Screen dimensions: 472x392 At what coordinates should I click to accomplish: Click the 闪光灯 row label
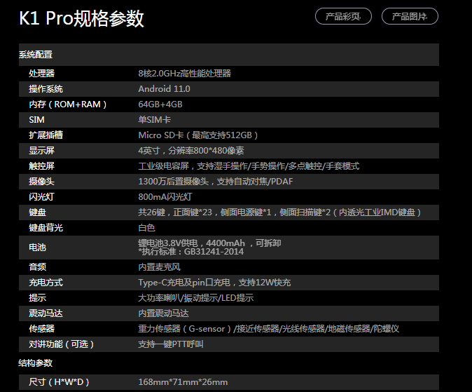pos(41,197)
